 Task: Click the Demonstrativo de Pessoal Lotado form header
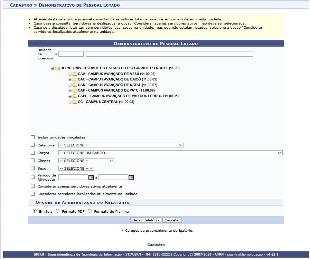coord(156,44)
